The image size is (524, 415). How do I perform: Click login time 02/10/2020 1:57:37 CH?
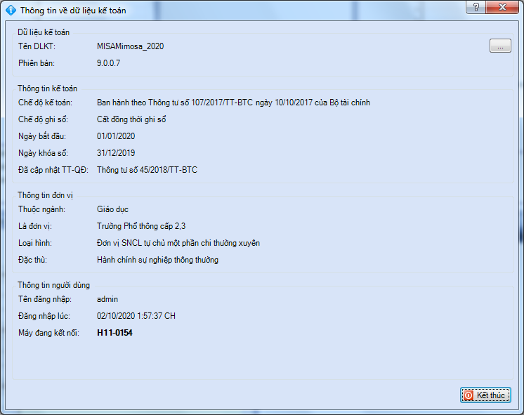click(x=136, y=316)
